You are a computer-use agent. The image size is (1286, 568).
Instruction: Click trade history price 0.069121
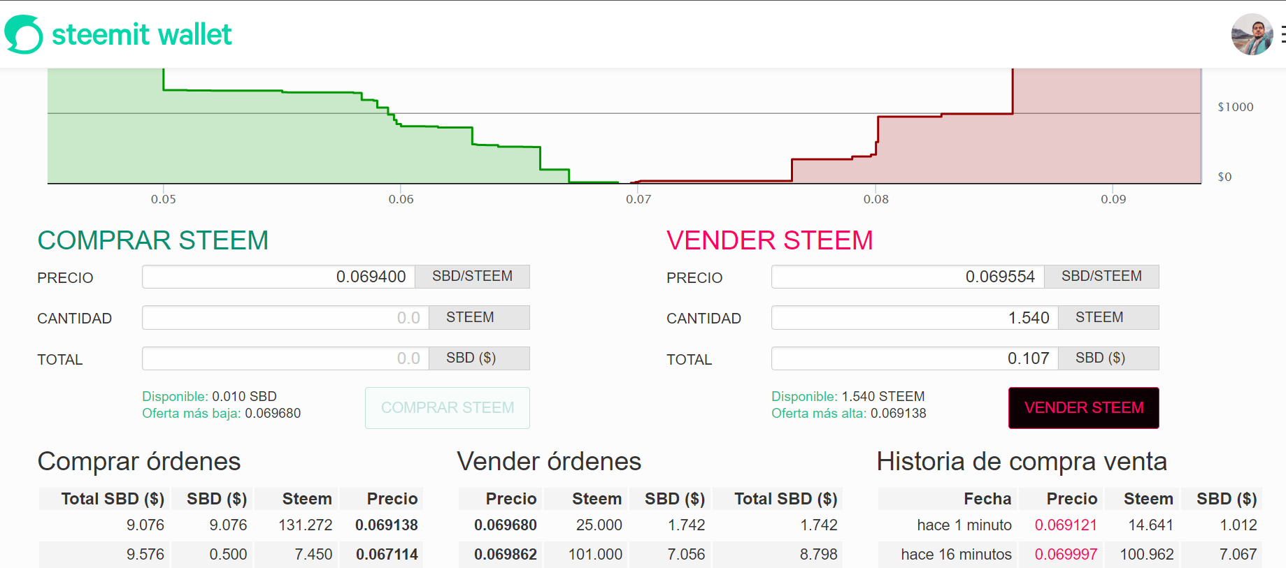pos(1066,525)
